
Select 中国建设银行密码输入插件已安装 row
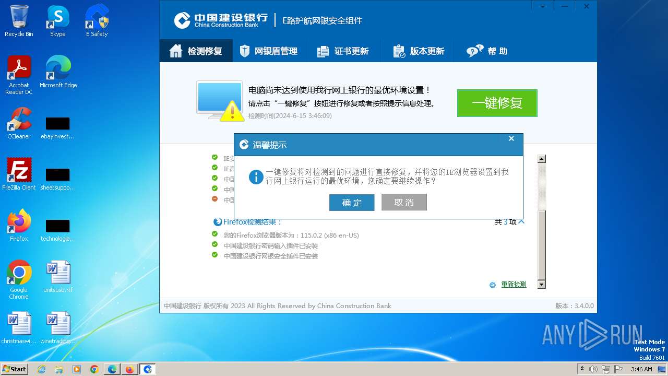pos(271,246)
